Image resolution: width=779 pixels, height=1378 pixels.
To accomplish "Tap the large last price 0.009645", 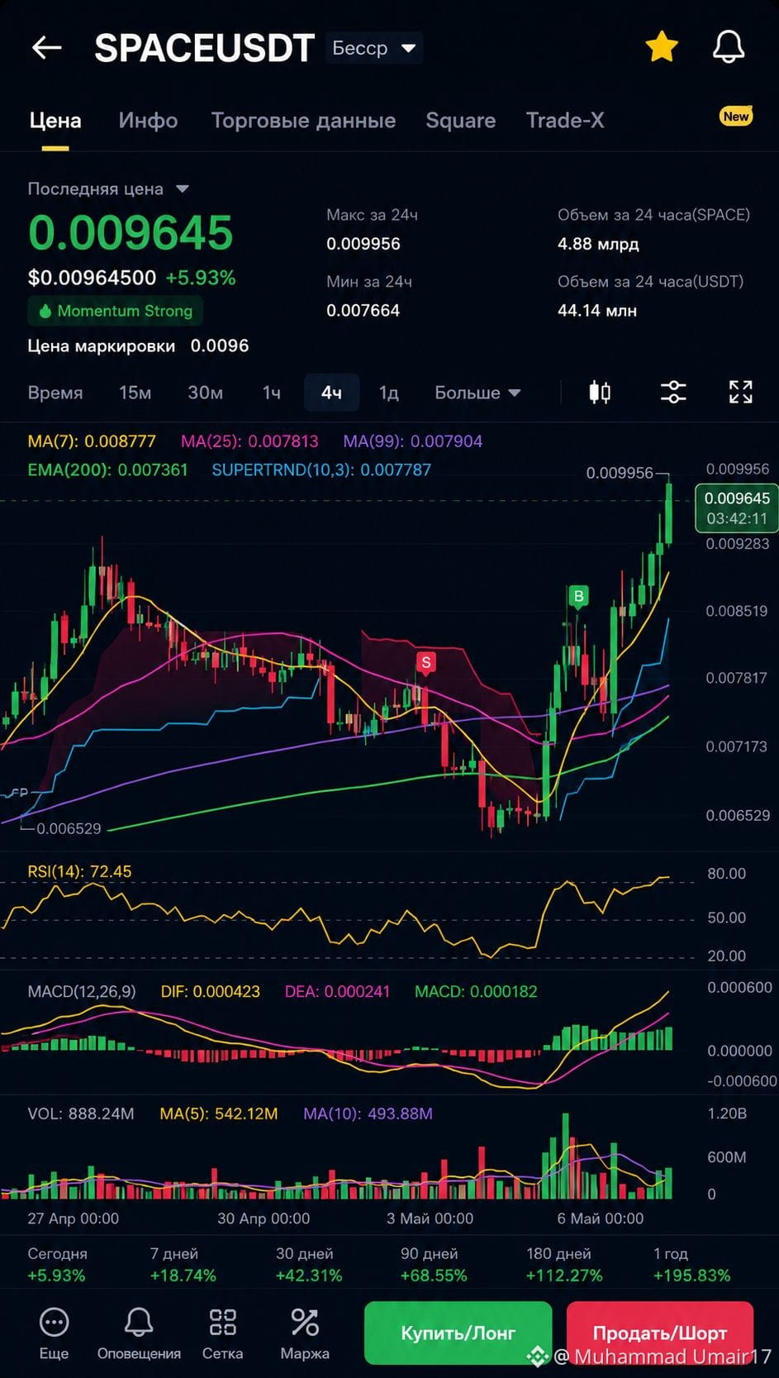I will pos(131,232).
